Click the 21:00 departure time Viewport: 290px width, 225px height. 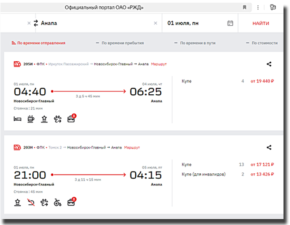[30, 175]
